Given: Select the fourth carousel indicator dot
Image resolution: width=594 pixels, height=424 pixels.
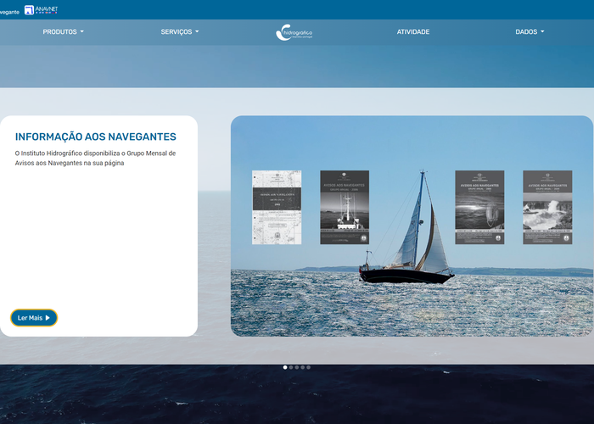Looking at the screenshot, I should click(x=303, y=367).
